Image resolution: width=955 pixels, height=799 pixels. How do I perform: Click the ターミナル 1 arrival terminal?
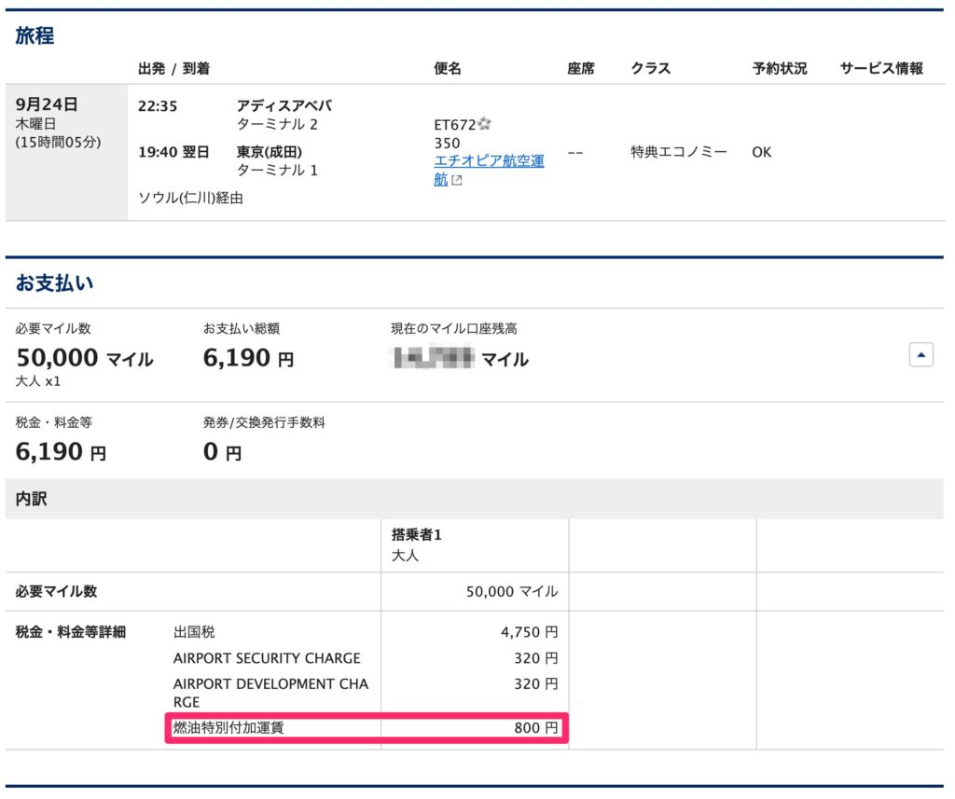[x=277, y=170]
